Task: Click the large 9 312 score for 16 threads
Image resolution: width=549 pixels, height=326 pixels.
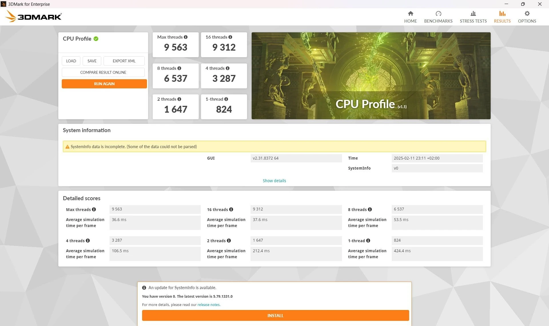Action: [x=224, y=47]
